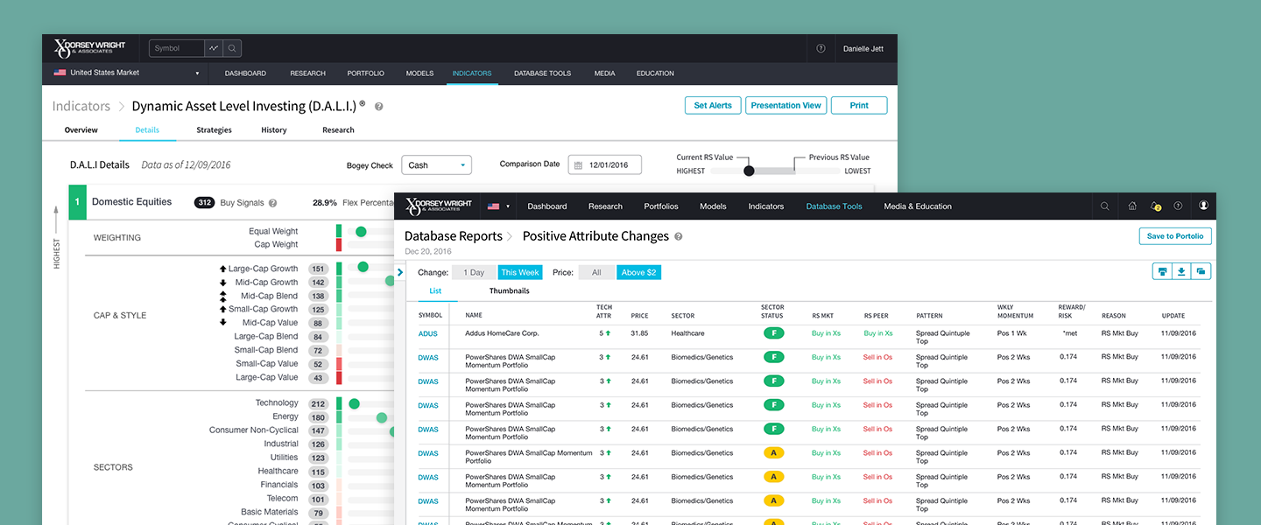Viewport: 1261px width, 525px height.
Task: Open DATABASE TOOLS in the back window menu
Action: point(542,73)
